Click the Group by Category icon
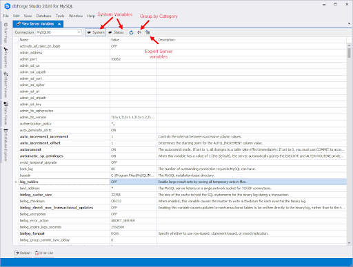353x267 pixels. point(139,32)
